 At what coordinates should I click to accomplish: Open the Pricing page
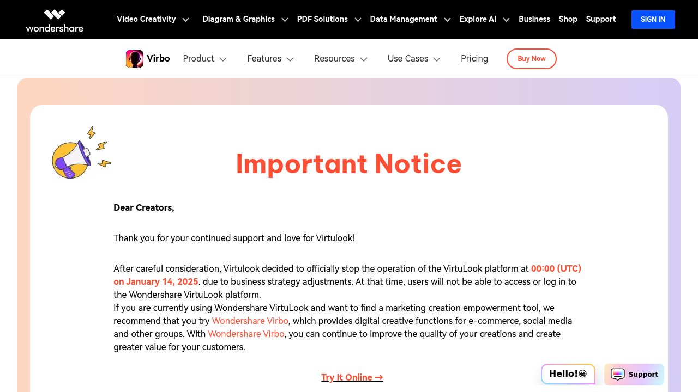coord(474,59)
